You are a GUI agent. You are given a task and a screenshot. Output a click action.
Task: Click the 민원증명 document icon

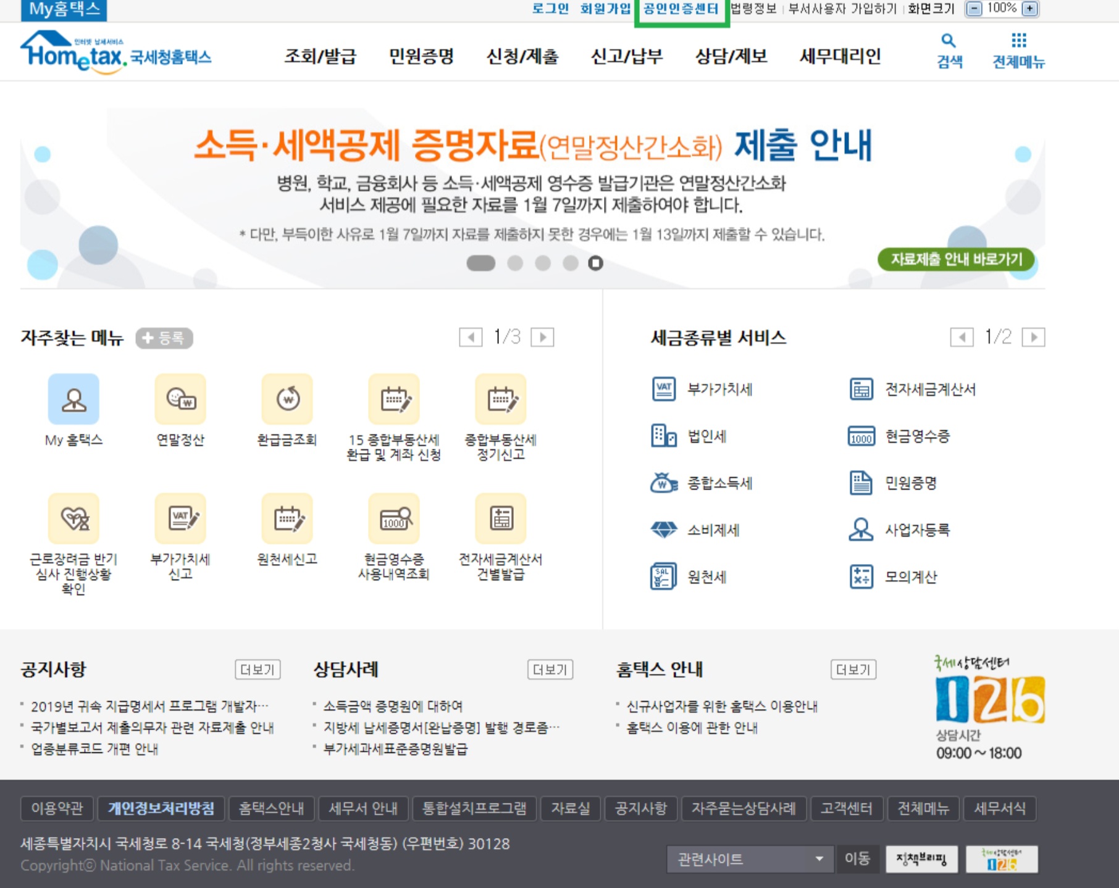coord(861,483)
